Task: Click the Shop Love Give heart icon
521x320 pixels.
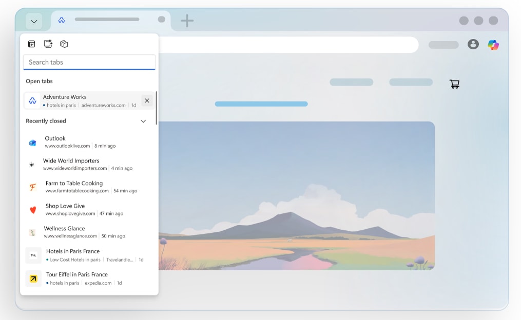Action: click(33, 210)
